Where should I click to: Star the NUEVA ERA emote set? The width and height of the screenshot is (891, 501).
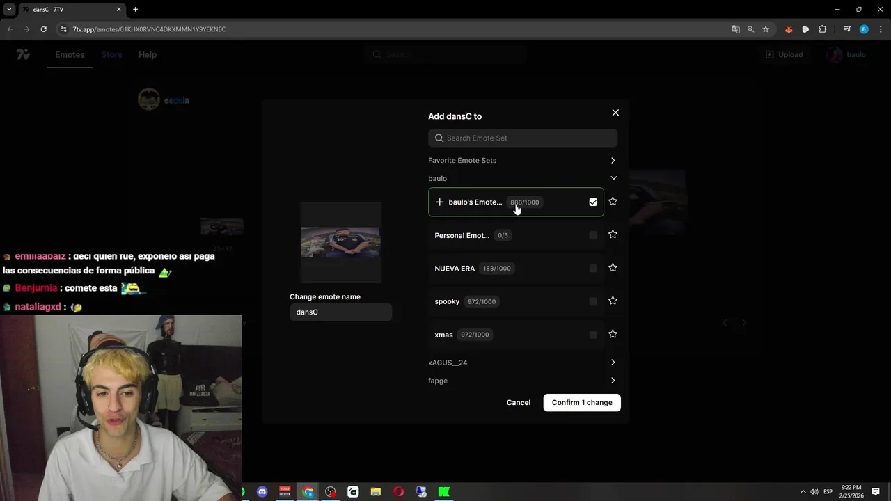(613, 268)
